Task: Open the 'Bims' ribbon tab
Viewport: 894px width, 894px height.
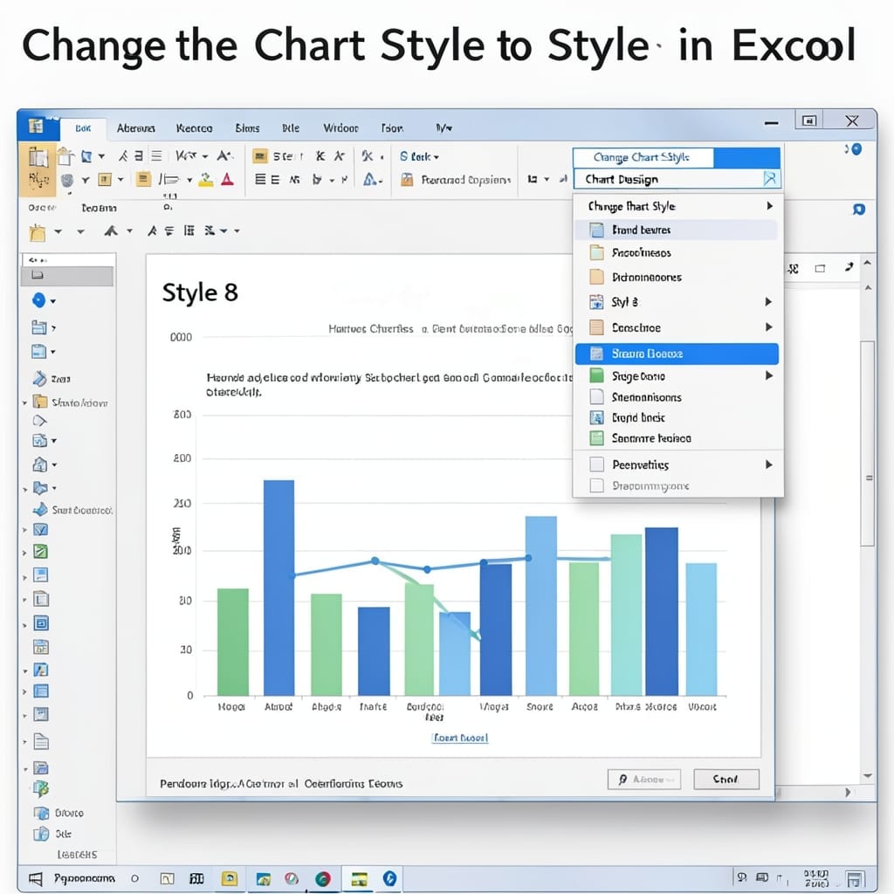Action: tap(247, 128)
